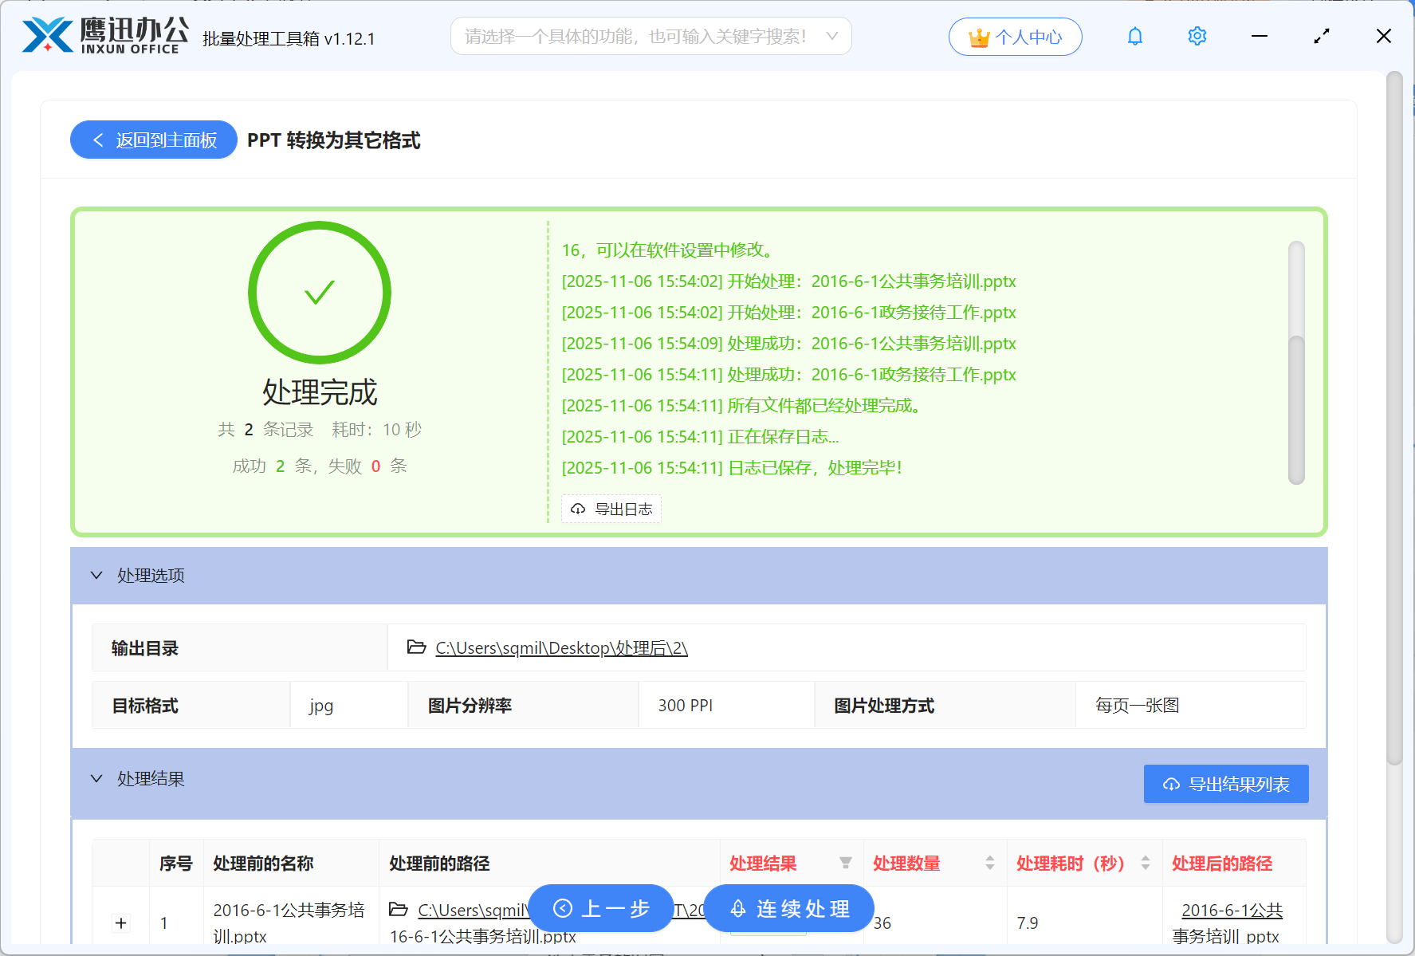Click the folder icon in 处理前的路径 cell

(x=399, y=910)
